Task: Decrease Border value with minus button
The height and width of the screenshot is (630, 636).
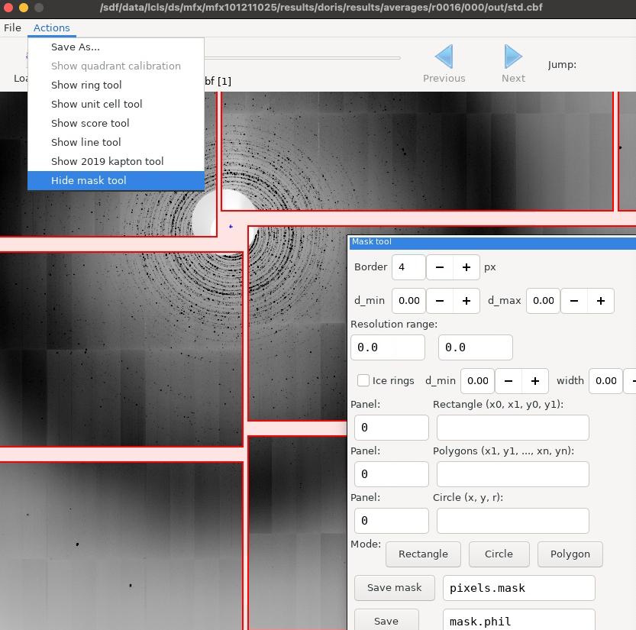Action: coord(439,267)
